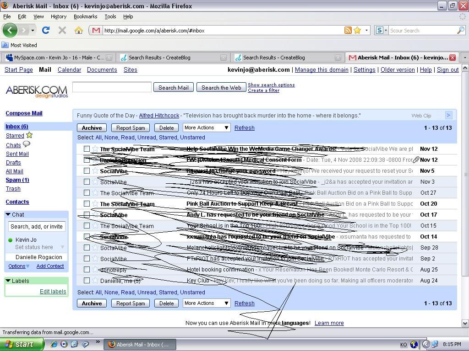The image size is (469, 351).
Task: Bookmark this page with the star icon
Action: (x=357, y=30)
